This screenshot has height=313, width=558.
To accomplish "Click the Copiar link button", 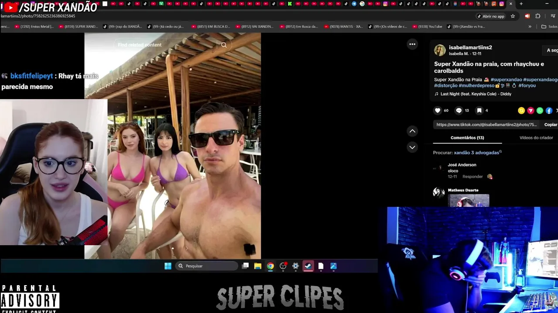I will [x=551, y=125].
